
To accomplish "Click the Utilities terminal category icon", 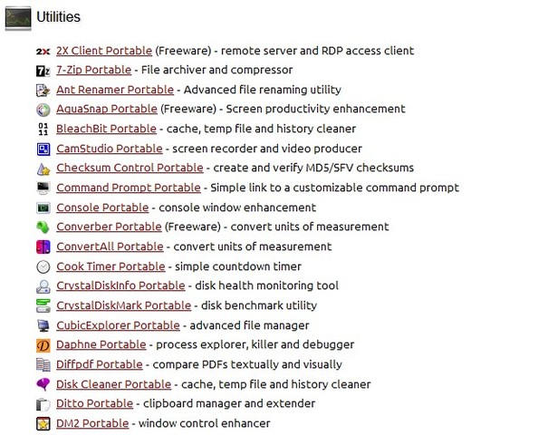I will [x=18, y=18].
